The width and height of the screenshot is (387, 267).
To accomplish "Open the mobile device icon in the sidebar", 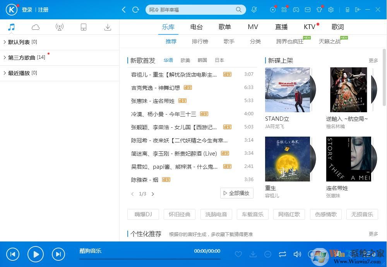I will [x=84, y=27].
